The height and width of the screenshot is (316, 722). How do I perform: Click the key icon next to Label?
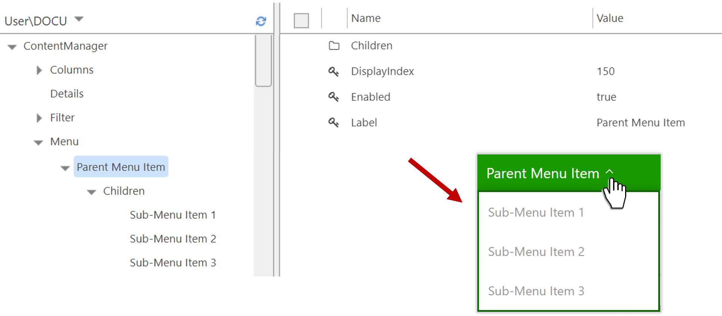[333, 122]
